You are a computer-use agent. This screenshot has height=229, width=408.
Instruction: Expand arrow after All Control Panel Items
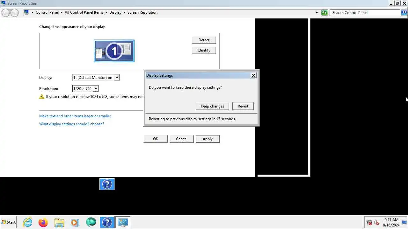[x=106, y=13]
